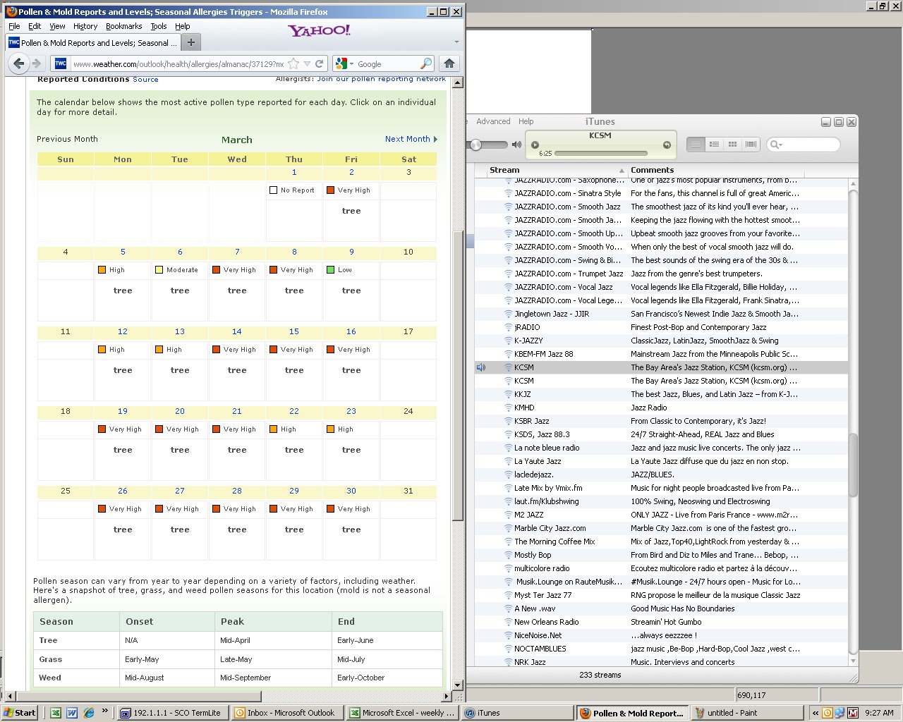Switch iTunes to album list view
The width and height of the screenshot is (903, 722).
tap(714, 145)
